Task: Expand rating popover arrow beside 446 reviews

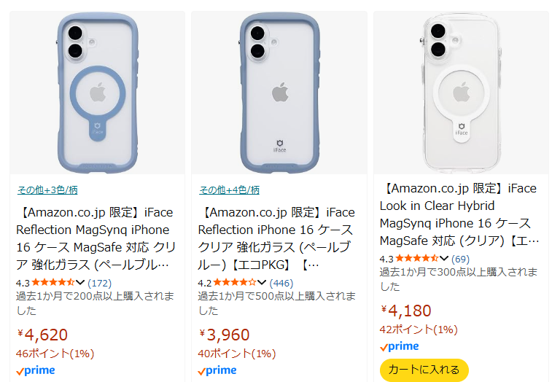Action: [263, 282]
